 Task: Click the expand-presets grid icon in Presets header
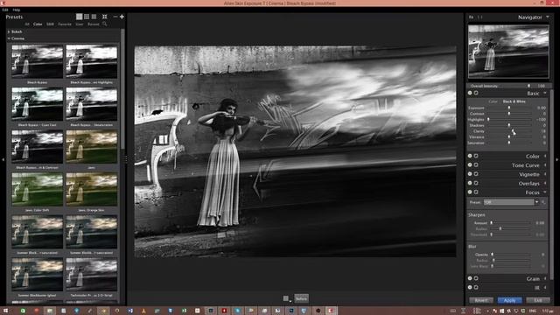coord(105,17)
